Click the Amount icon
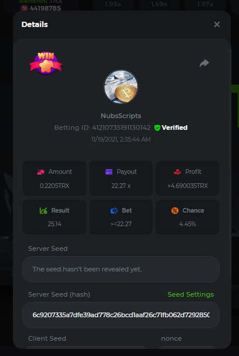The height and width of the screenshot is (356, 239). (x=41, y=172)
